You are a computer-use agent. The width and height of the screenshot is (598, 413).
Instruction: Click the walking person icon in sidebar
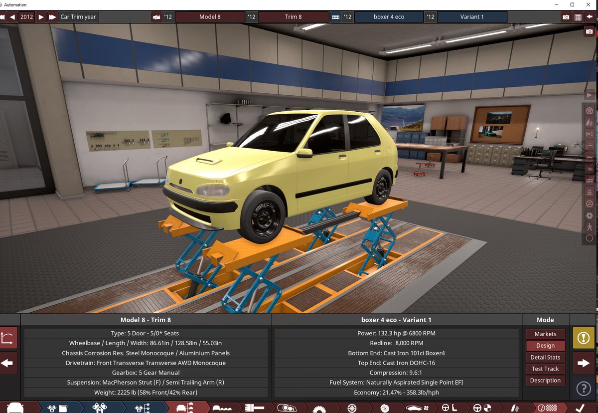[590, 227]
